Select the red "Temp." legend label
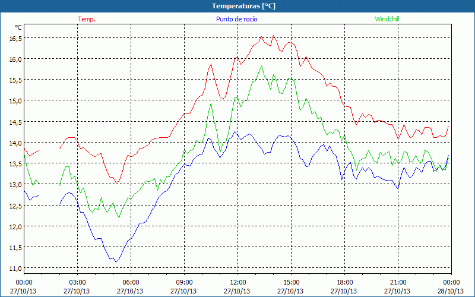 click(x=87, y=19)
